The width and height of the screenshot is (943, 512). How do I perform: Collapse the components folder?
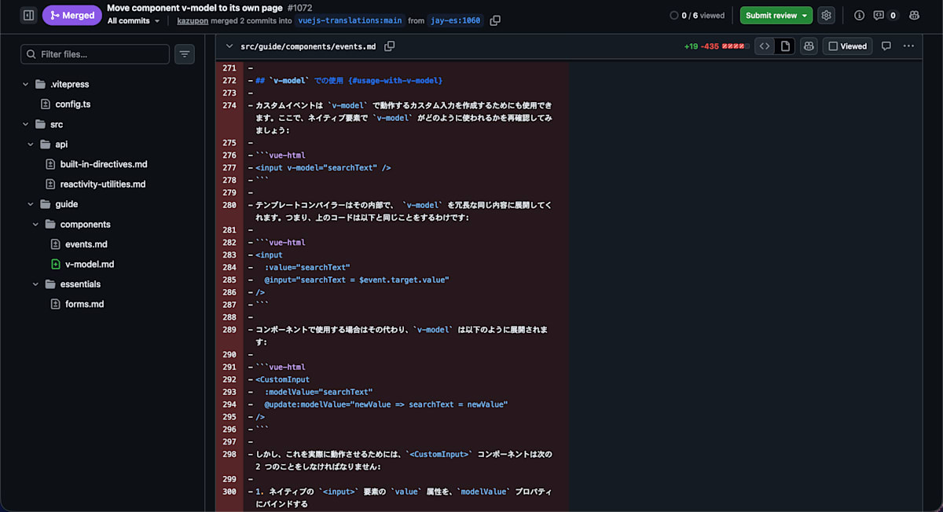pyautogui.click(x=36, y=225)
